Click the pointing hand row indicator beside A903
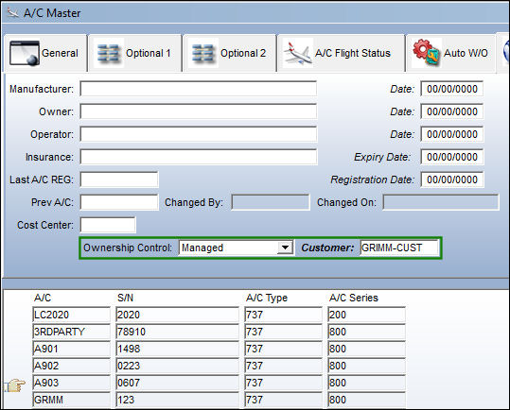Viewport: 510px width, 410px height. tap(14, 385)
